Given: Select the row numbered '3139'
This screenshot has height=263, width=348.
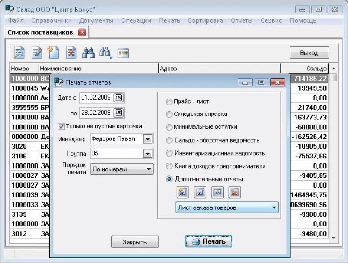Looking at the screenshot, I should tap(25, 214).
